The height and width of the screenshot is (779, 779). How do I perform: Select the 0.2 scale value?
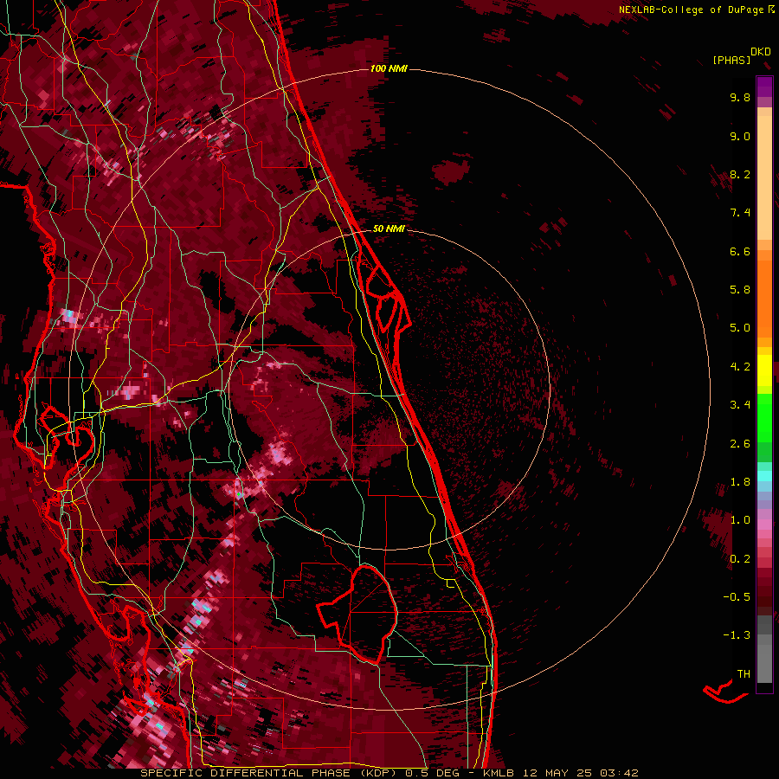[x=740, y=559]
